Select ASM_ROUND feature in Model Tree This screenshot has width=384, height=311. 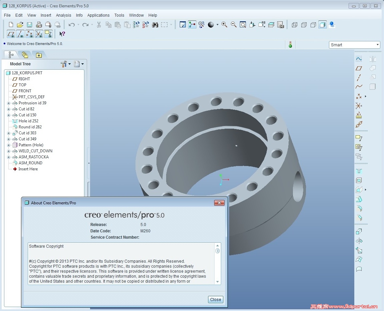[x=30, y=163]
